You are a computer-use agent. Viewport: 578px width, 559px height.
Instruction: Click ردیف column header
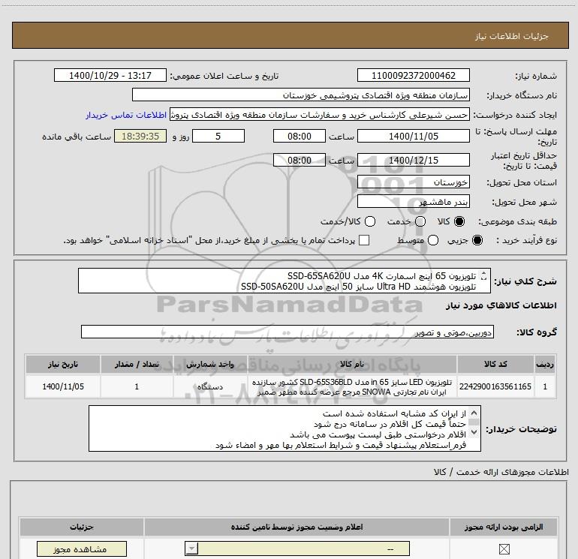tap(545, 364)
